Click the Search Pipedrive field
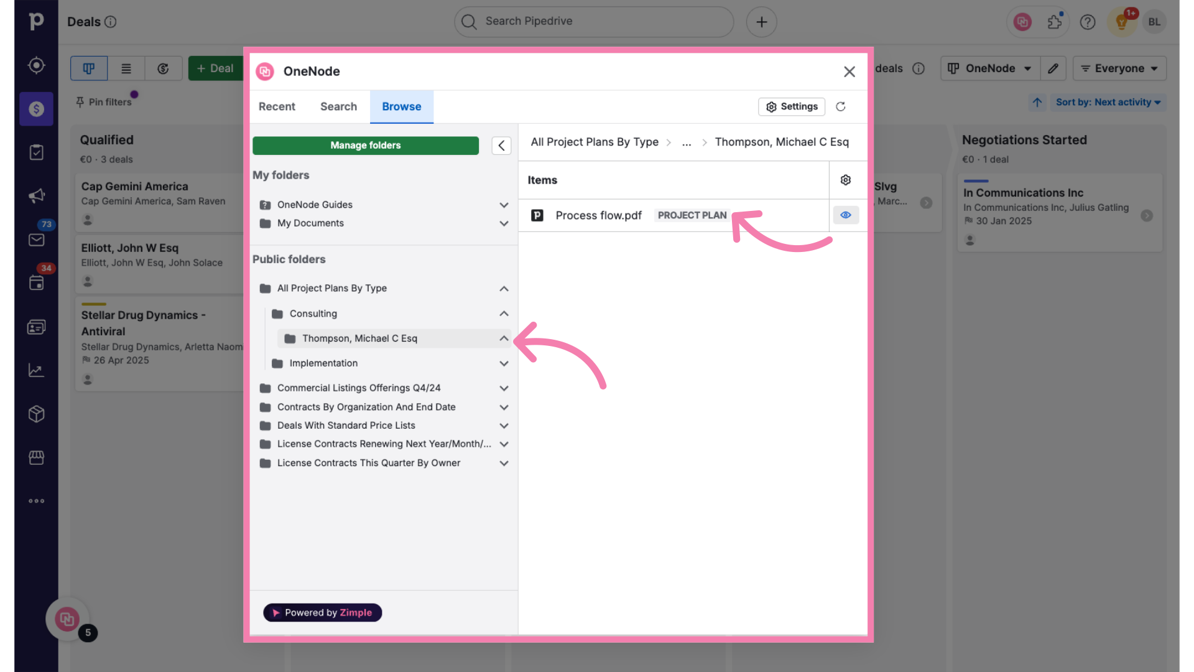1194x672 pixels. (594, 22)
